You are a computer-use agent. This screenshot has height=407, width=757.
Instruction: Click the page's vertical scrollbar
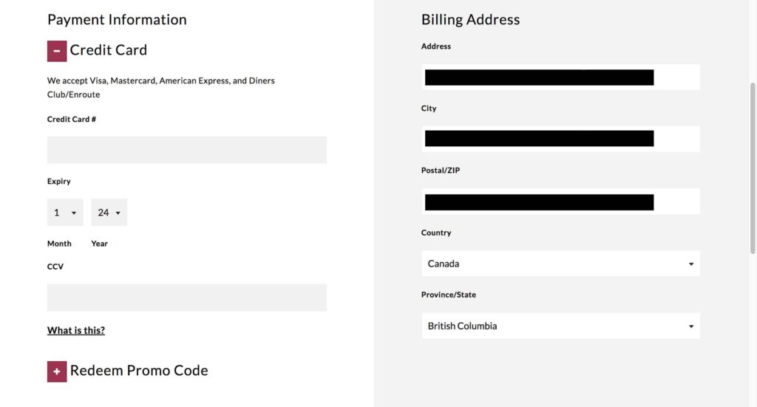(x=753, y=170)
